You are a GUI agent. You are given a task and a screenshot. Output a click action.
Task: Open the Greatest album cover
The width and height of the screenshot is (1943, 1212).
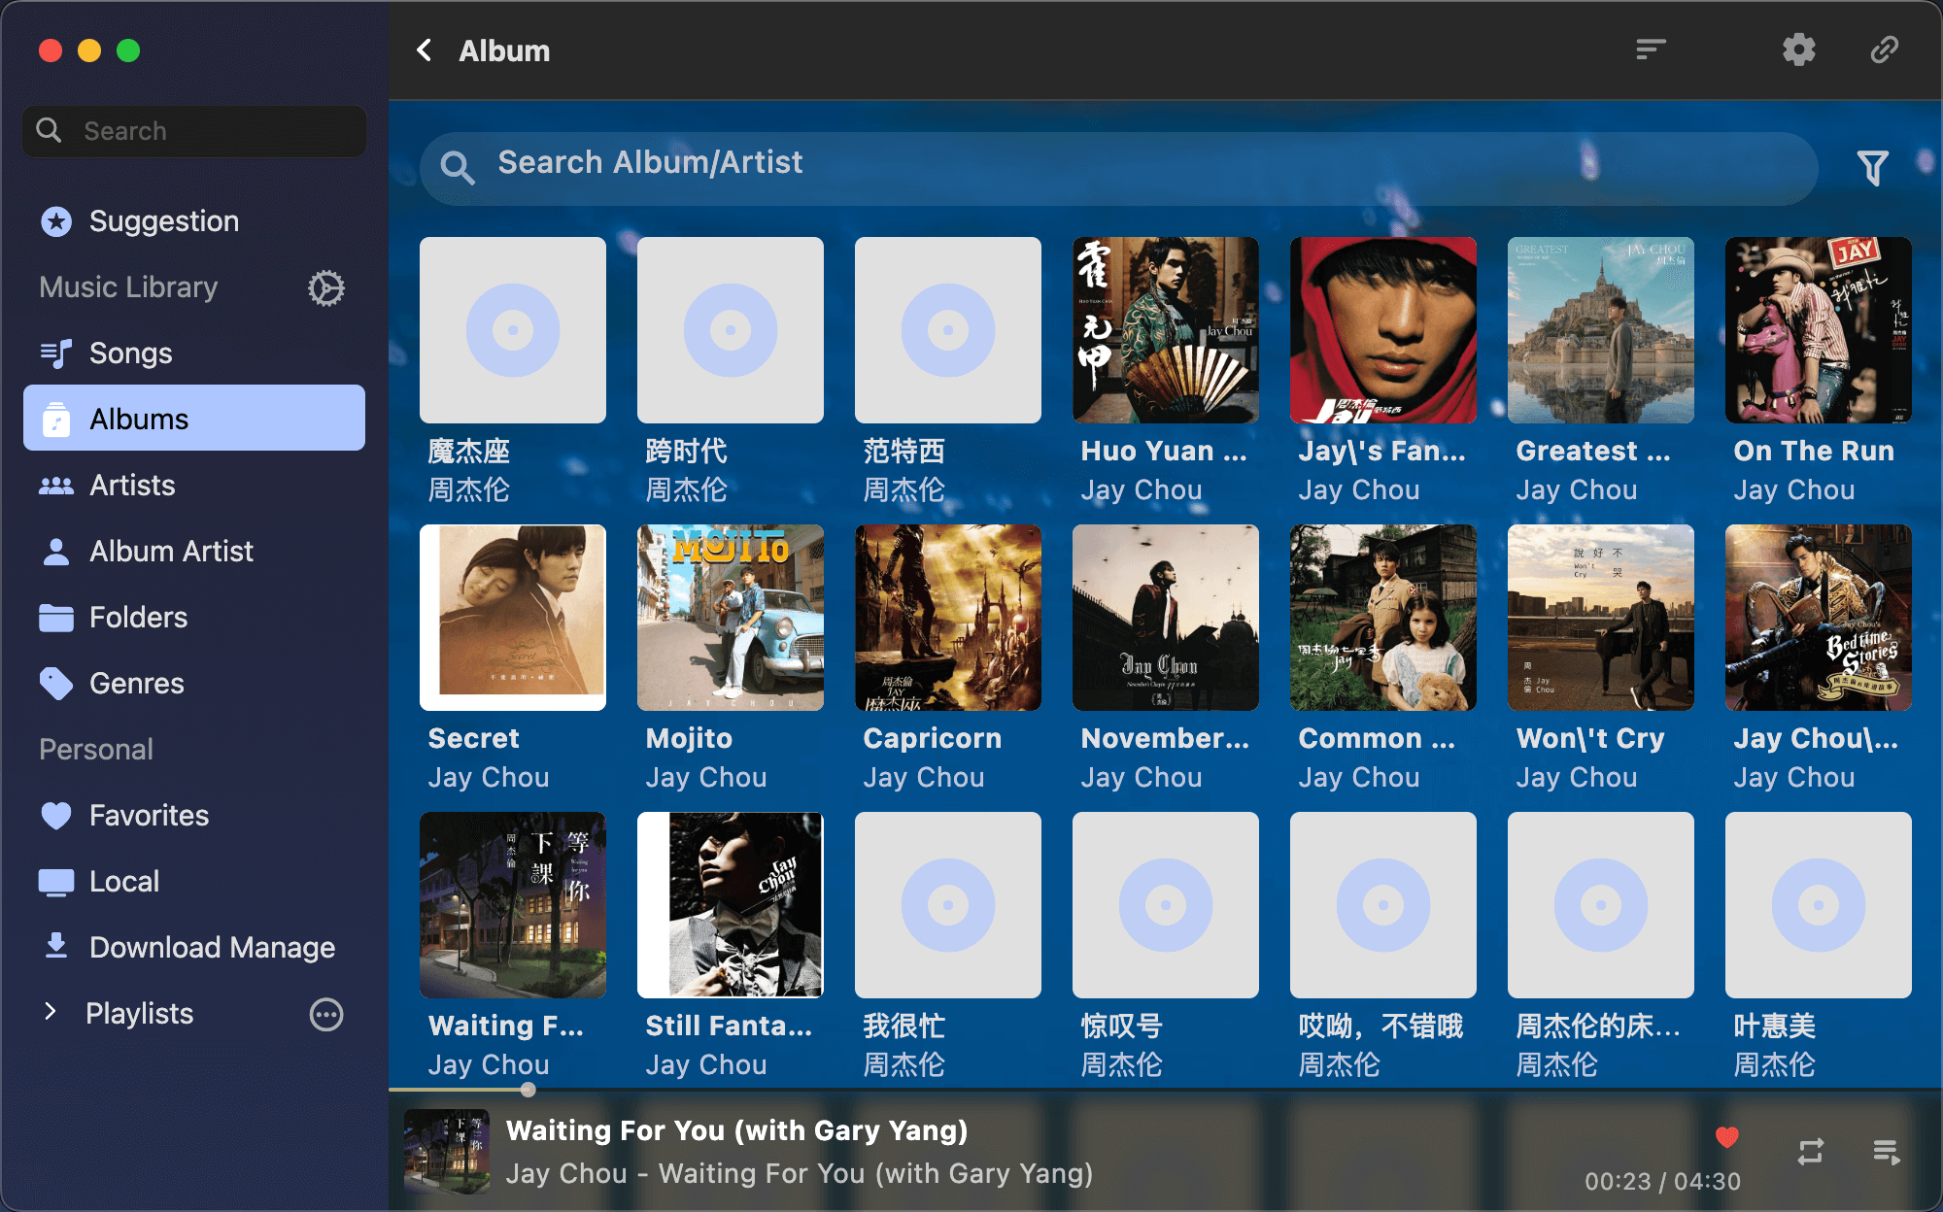pos(1601,330)
